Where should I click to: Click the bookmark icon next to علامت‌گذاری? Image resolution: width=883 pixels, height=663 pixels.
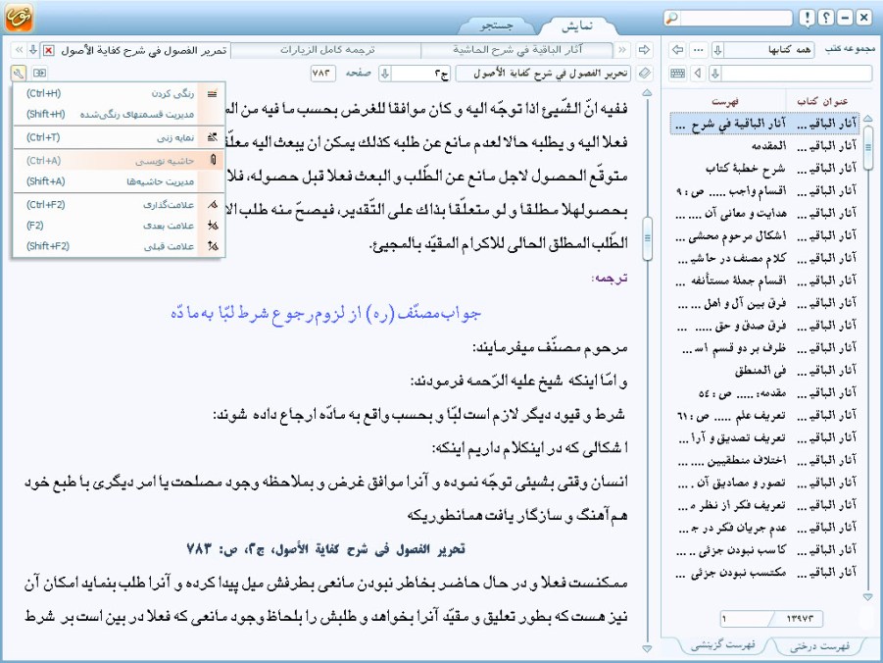213,204
